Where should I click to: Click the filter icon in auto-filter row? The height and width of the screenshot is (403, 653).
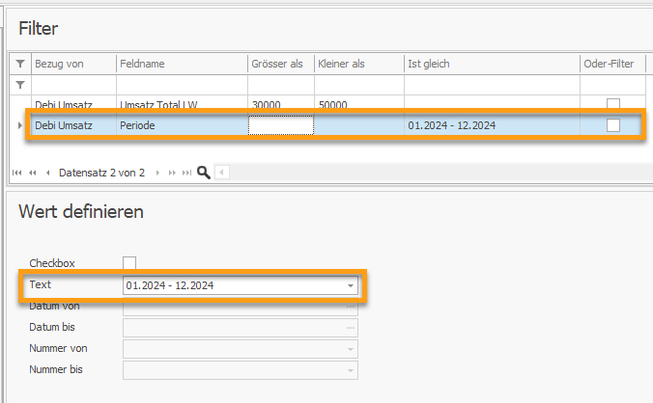[20, 85]
